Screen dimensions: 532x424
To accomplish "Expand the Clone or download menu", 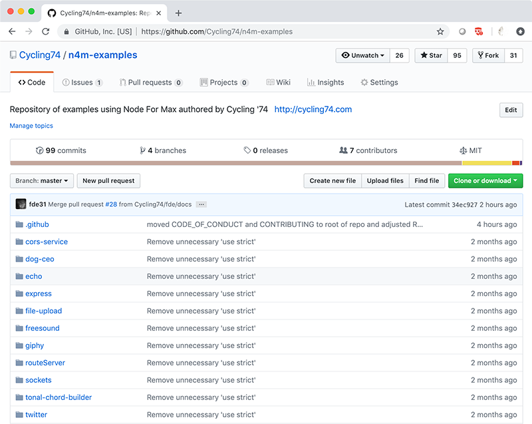I will (x=485, y=180).
